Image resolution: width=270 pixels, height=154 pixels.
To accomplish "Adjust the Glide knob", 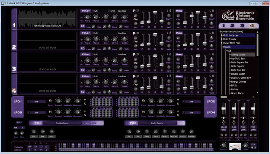I will (x=246, y=146).
